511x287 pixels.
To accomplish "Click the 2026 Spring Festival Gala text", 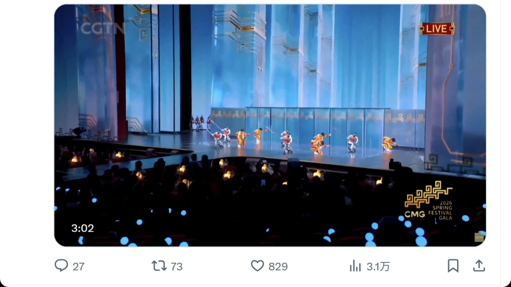I will tap(441, 211).
